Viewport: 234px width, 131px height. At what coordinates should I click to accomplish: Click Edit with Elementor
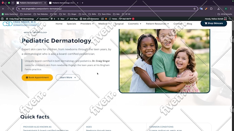(x=89, y=19)
